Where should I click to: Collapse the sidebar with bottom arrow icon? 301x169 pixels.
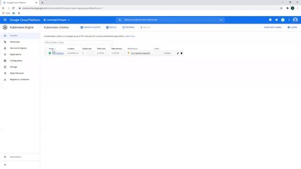(x=5, y=165)
